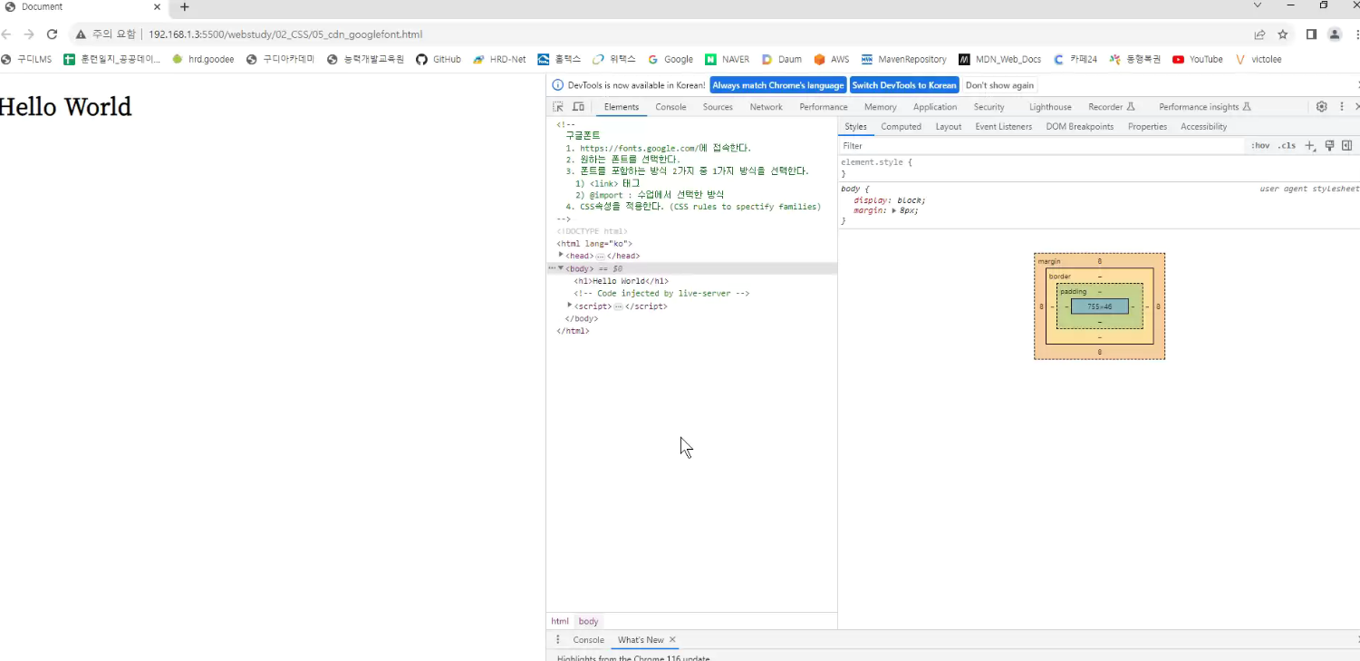1360x661 pixels.
Task: Expand the margin shorthand triangle
Action: pos(894,210)
